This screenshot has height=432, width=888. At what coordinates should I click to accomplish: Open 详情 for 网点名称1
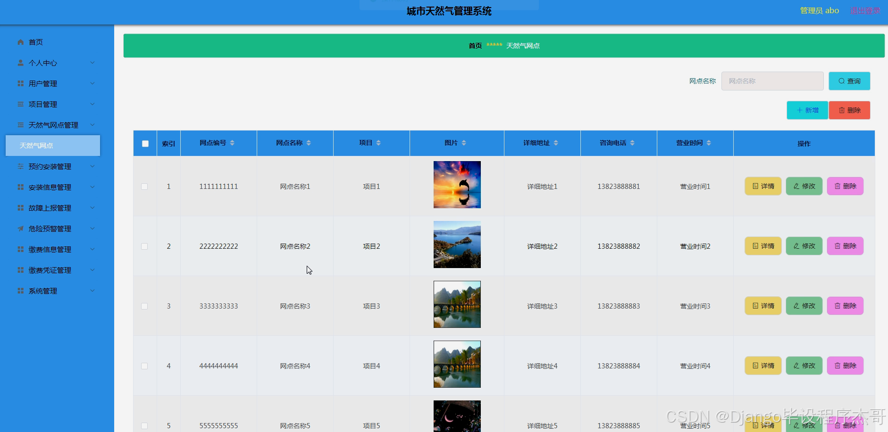pos(763,186)
